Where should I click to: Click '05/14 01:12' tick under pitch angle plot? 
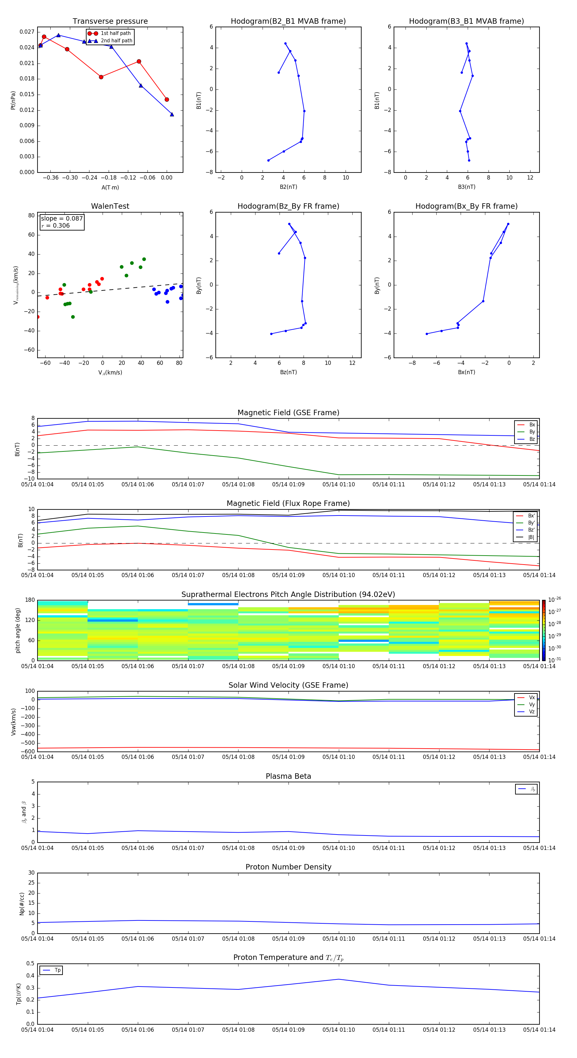pos(439,666)
